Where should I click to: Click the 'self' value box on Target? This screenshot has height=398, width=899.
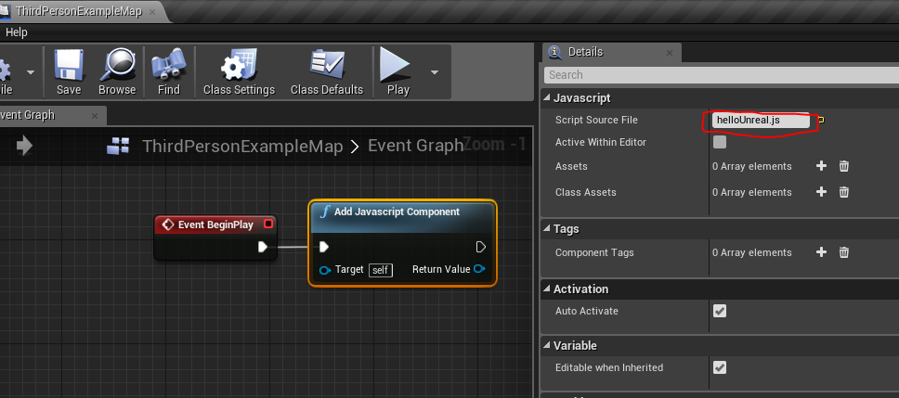tap(381, 270)
